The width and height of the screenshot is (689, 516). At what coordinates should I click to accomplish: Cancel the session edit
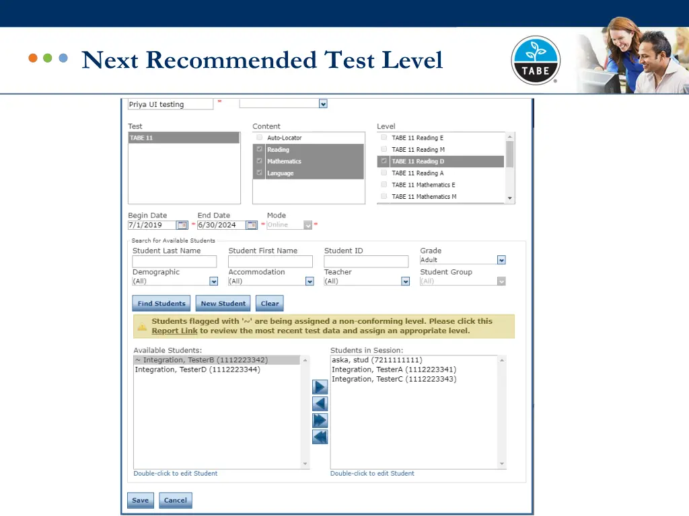[x=176, y=500]
